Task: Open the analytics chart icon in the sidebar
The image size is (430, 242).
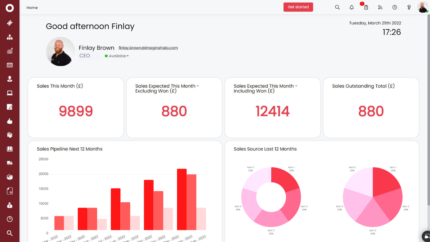Action: pyautogui.click(x=9, y=51)
